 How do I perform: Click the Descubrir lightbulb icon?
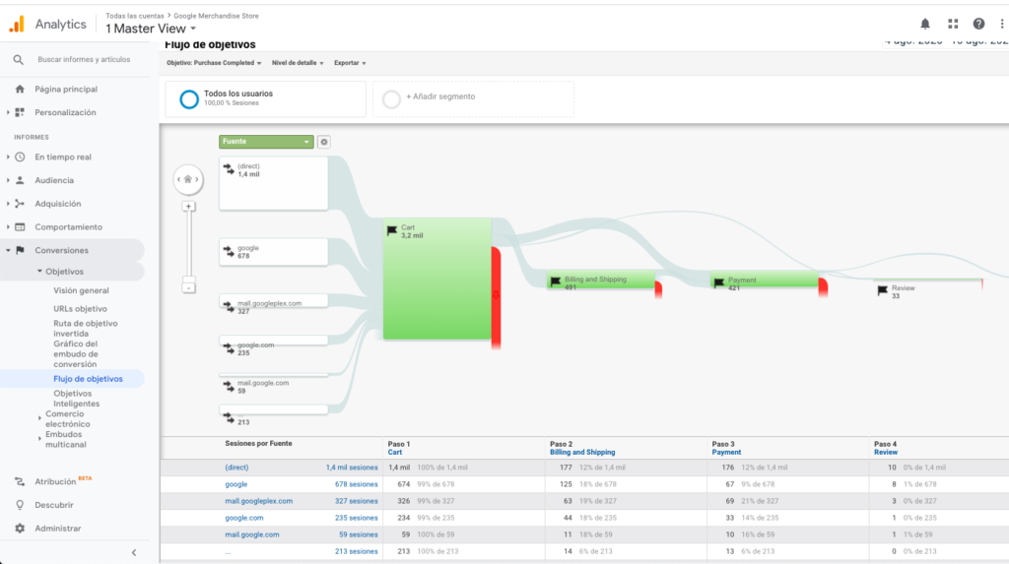coord(20,505)
